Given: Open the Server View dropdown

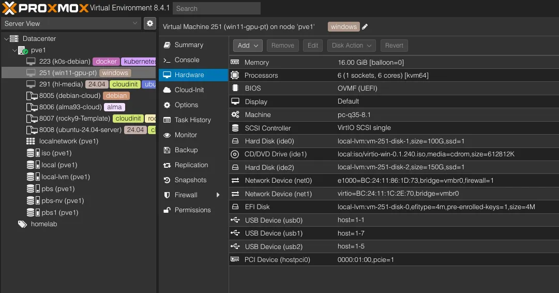Looking at the screenshot, I should click(x=71, y=23).
